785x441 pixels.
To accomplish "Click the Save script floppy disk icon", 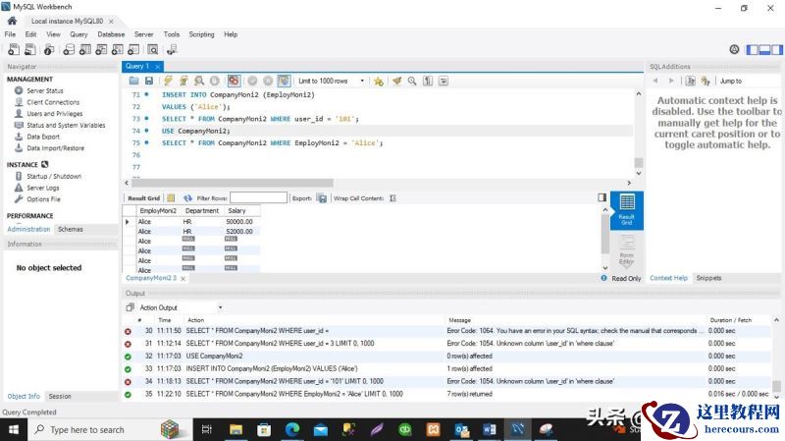I will 148,81.
